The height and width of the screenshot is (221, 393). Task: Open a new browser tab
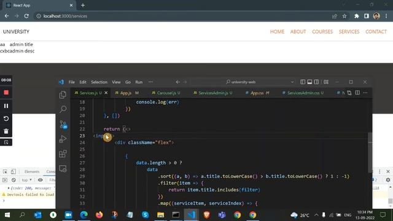83,6
